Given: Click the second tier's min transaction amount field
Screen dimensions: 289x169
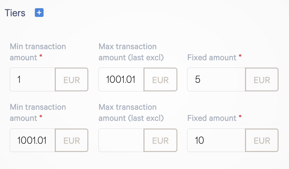Looking at the screenshot, I should click(x=33, y=140).
